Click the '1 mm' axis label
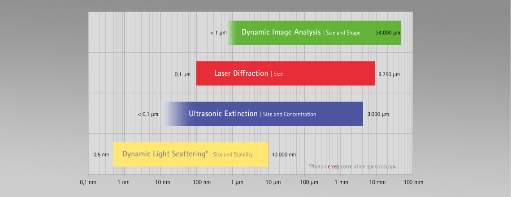The width and height of the screenshot is (511, 197). (341, 182)
